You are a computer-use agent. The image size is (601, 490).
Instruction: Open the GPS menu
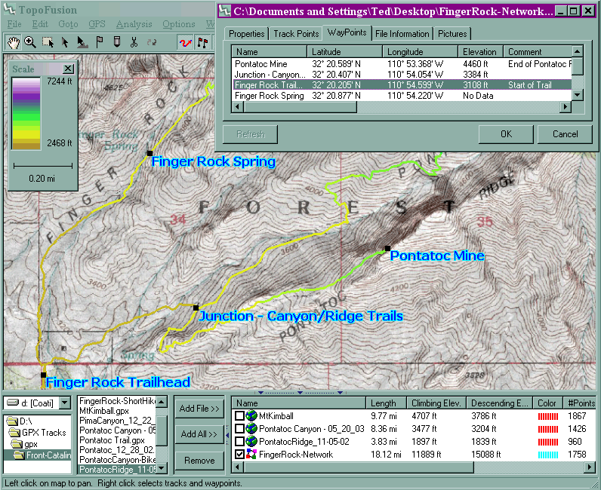(x=97, y=24)
